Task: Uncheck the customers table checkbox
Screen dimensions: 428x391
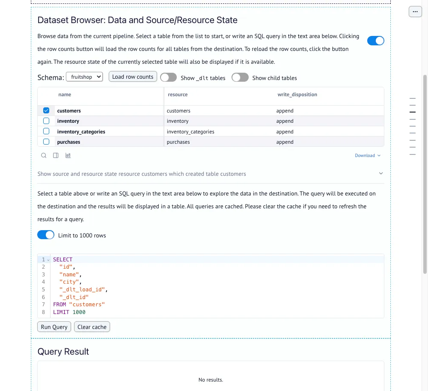Action: click(x=46, y=110)
